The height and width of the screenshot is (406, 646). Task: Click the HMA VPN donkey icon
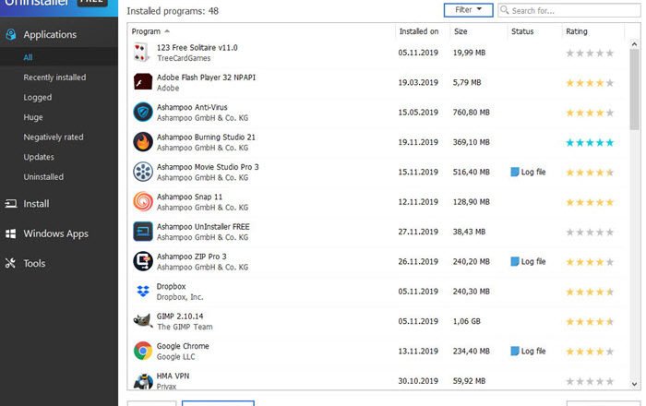pyautogui.click(x=142, y=381)
